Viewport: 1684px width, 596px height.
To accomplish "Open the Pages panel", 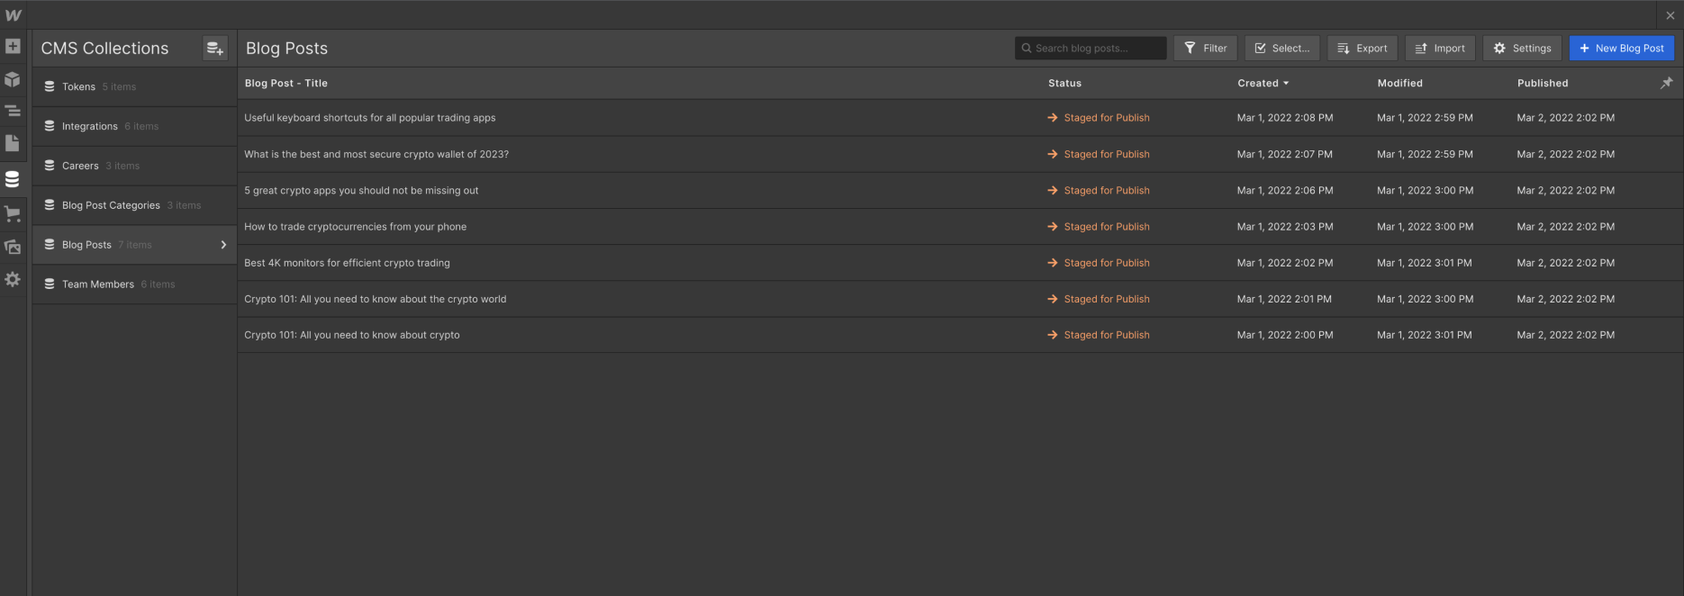I will tap(13, 143).
